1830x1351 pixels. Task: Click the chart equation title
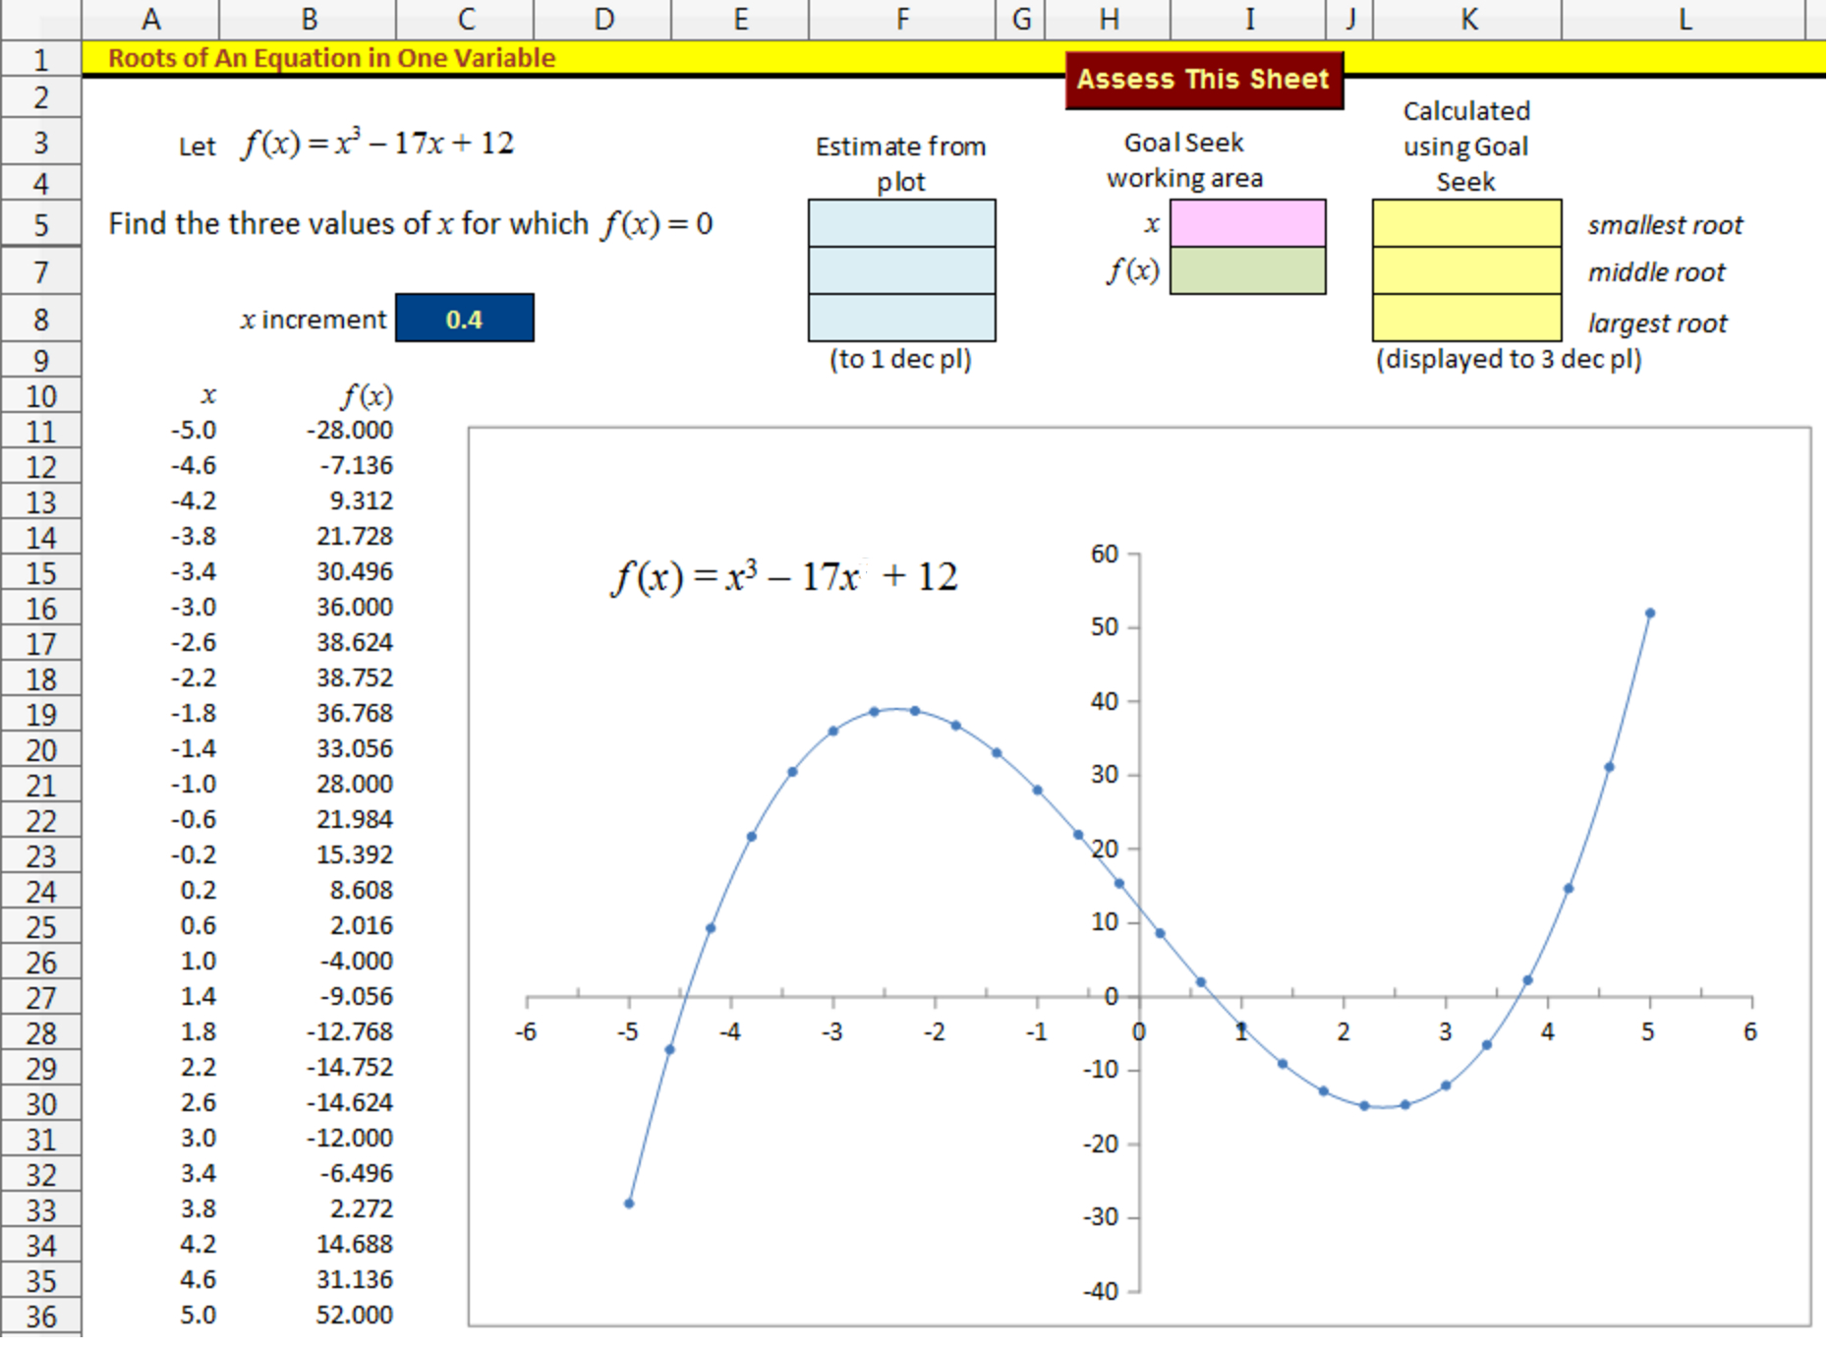pos(784,577)
